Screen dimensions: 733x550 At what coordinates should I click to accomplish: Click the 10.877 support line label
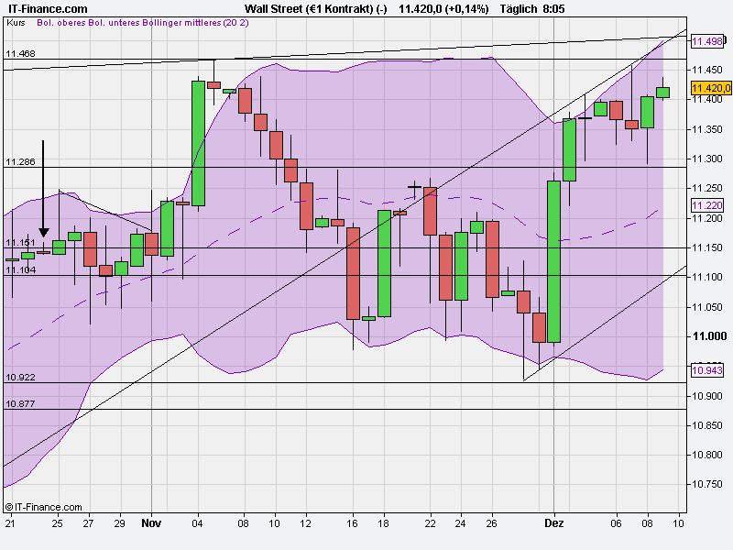[20, 403]
